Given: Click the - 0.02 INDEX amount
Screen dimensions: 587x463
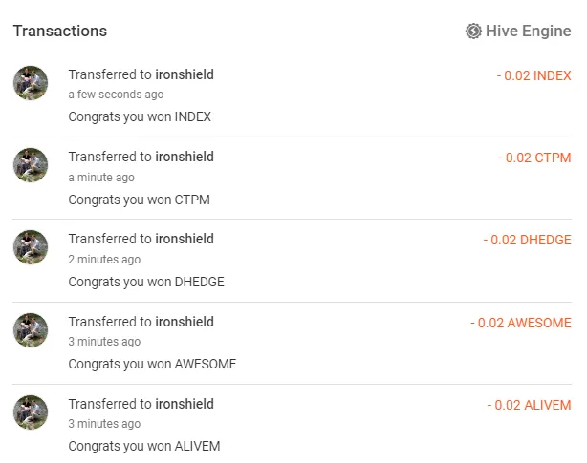Looking at the screenshot, I should click(533, 75).
